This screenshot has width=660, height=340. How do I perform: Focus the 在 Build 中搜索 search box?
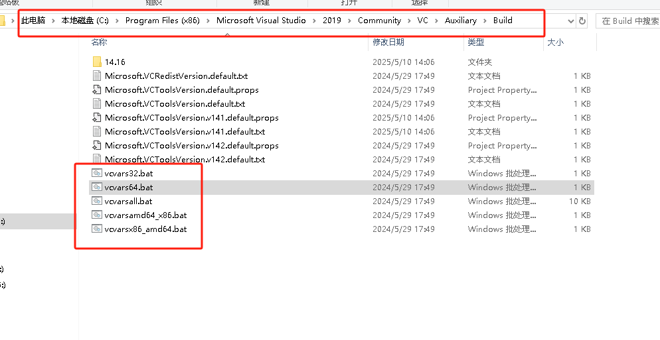pyautogui.click(x=628, y=21)
